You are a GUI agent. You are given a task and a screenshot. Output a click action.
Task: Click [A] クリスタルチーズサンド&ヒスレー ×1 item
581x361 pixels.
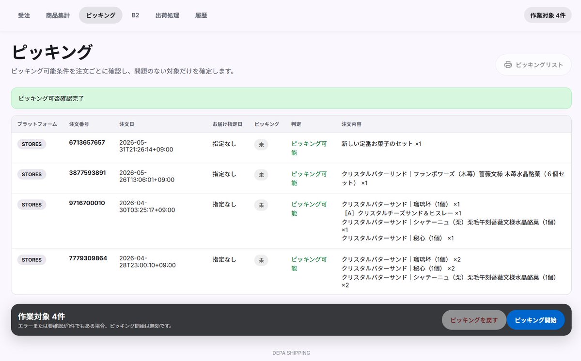(403, 213)
